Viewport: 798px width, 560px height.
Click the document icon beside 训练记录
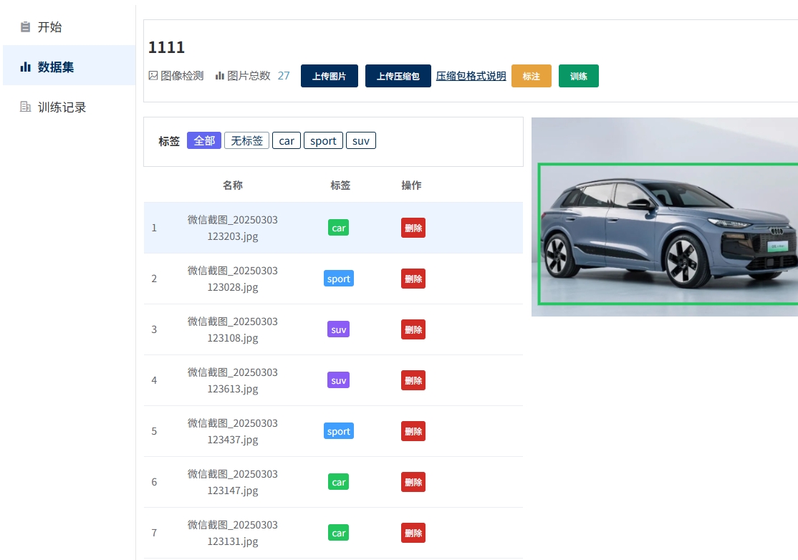[26, 107]
